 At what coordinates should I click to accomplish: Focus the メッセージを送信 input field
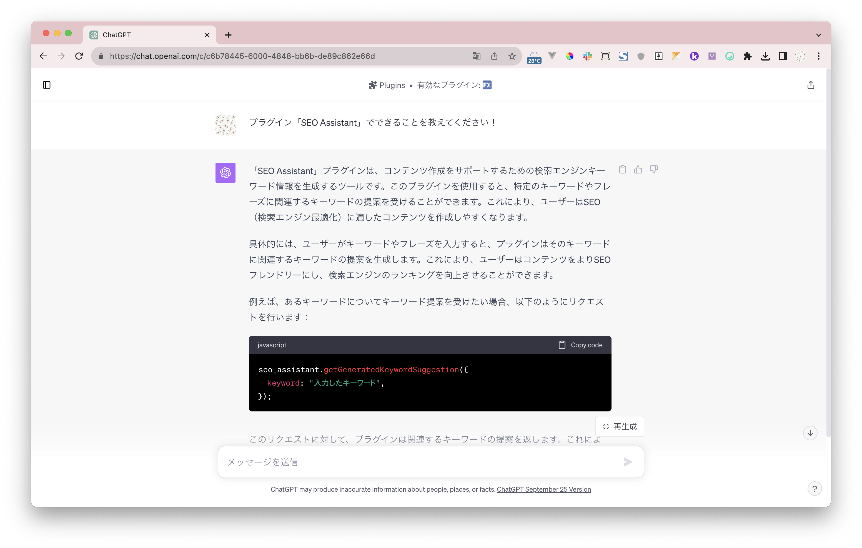(419, 462)
